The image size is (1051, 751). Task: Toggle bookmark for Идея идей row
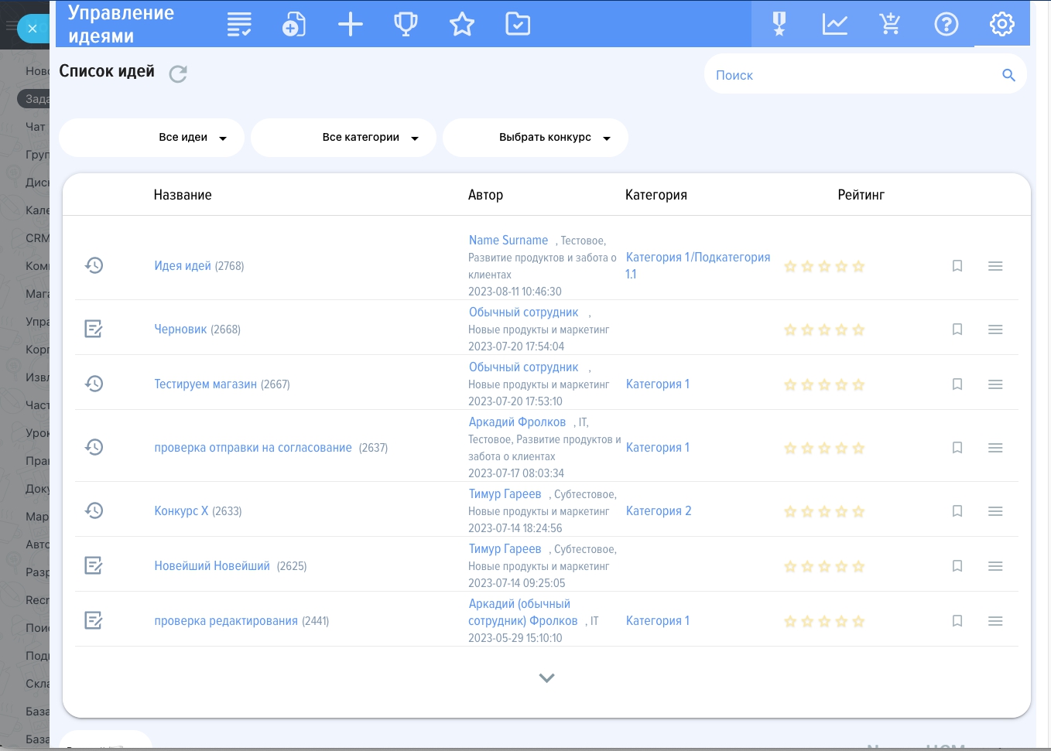click(x=957, y=266)
